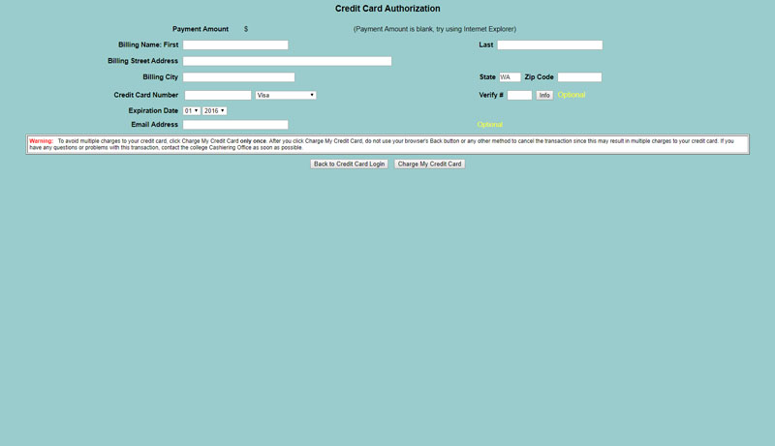Click the Expiration Date label
The height and width of the screenshot is (446, 775).
[153, 110]
